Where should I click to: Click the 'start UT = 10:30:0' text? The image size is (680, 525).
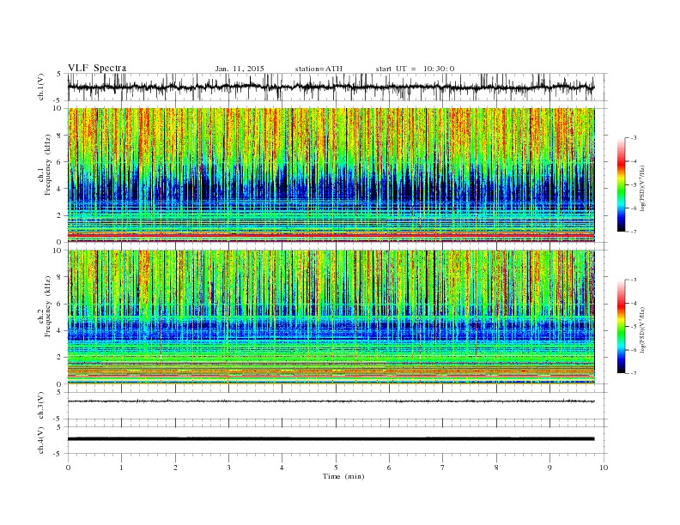[x=415, y=69]
